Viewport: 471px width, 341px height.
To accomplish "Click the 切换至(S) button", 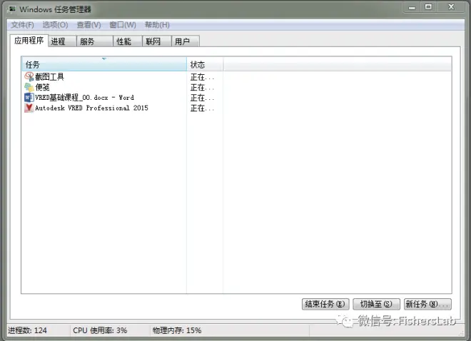I will [376, 304].
